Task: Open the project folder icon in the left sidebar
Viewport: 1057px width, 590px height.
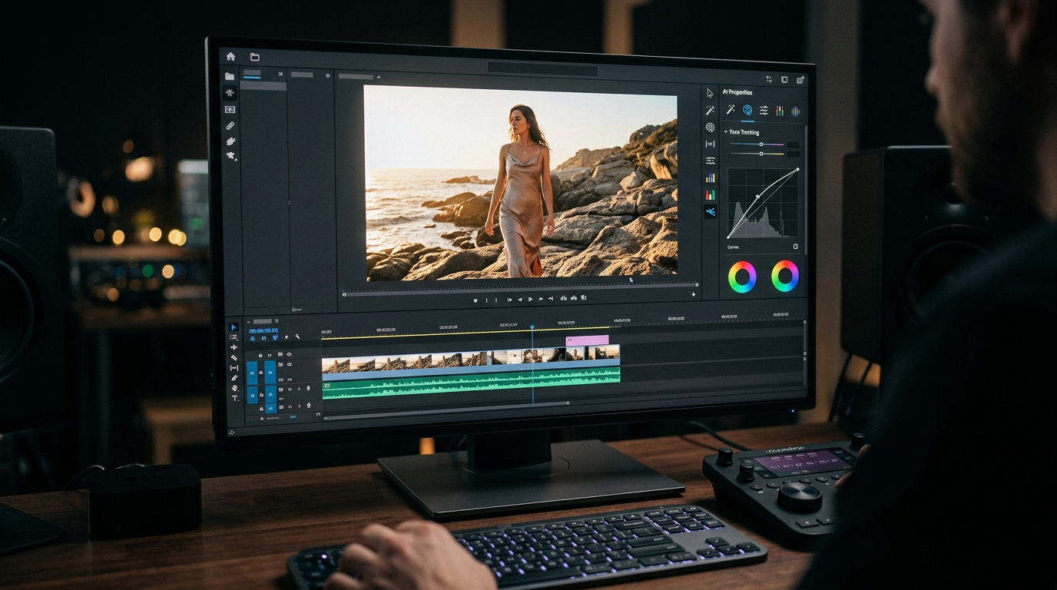Action: coord(230,76)
